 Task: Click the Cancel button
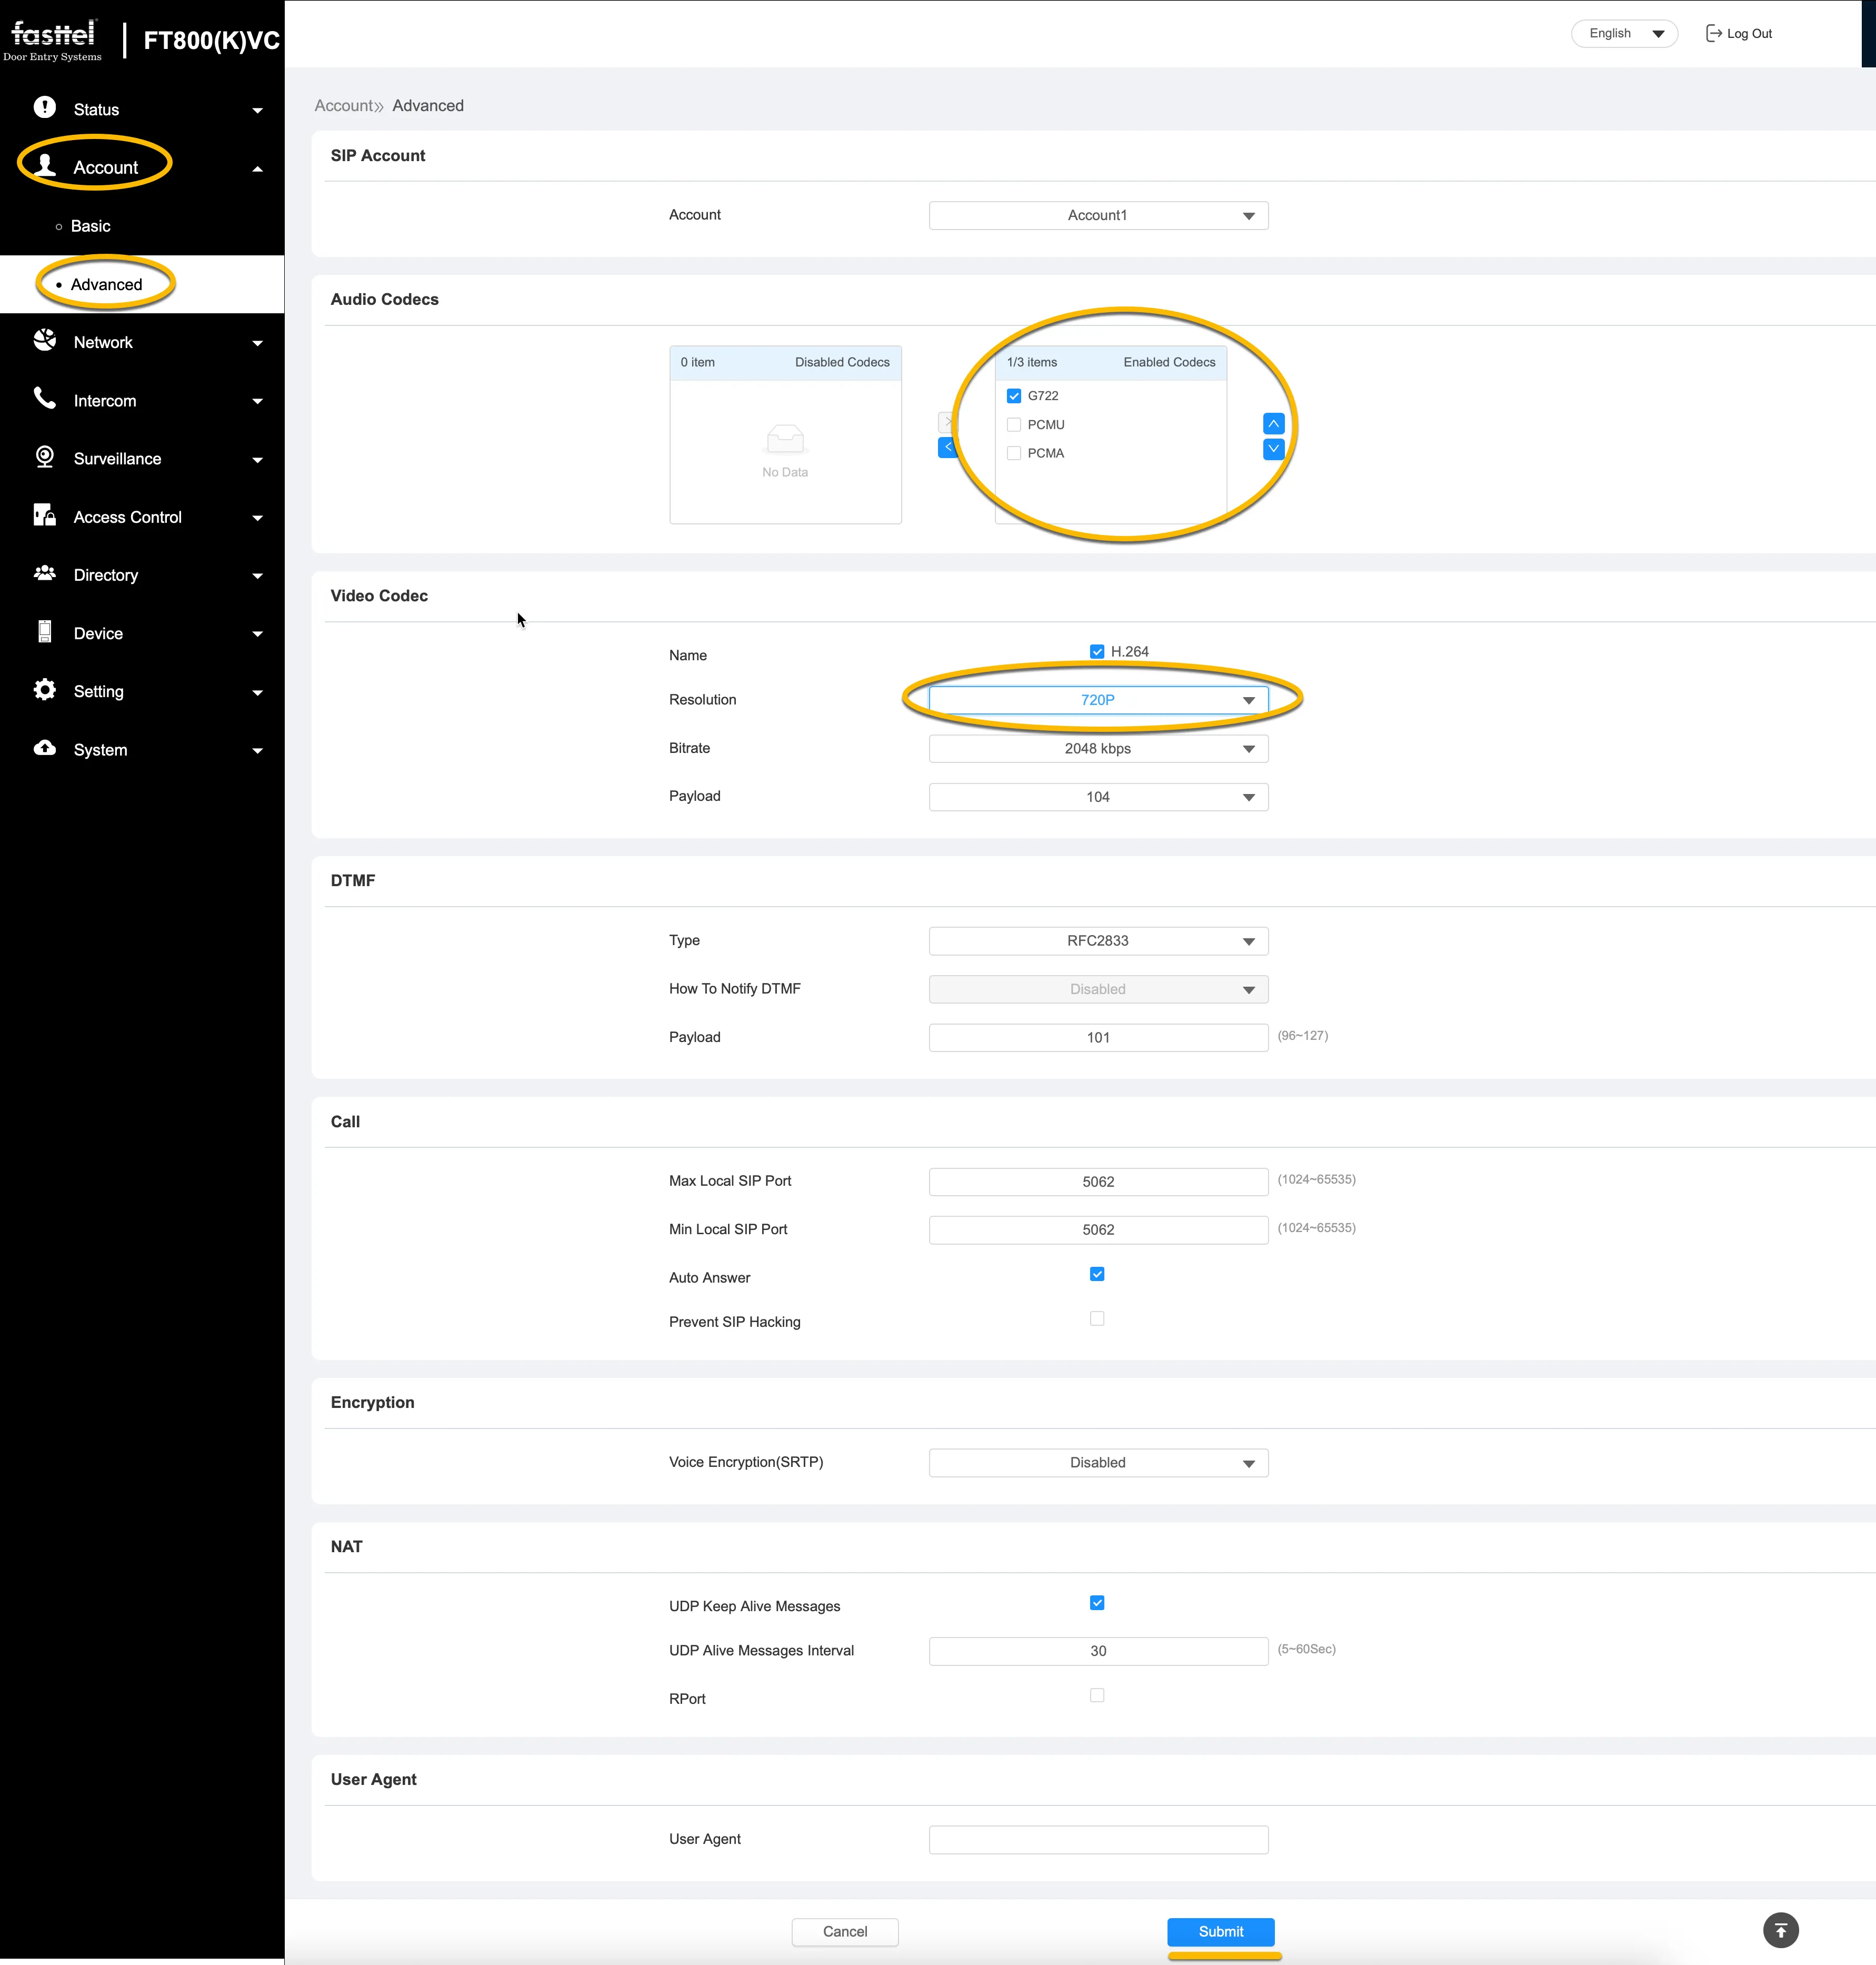tap(845, 1932)
